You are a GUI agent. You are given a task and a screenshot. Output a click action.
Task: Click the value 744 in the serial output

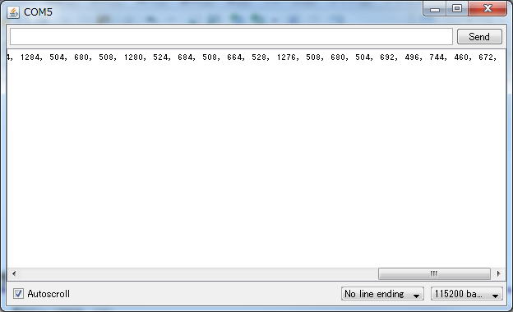(x=437, y=57)
